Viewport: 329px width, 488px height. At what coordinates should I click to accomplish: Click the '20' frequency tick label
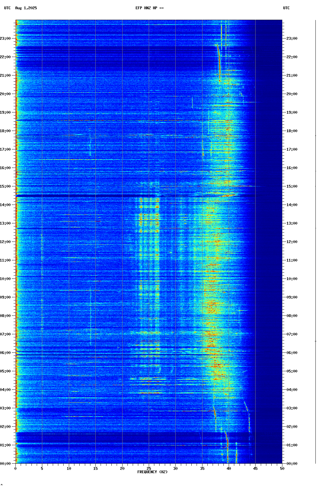122,469
